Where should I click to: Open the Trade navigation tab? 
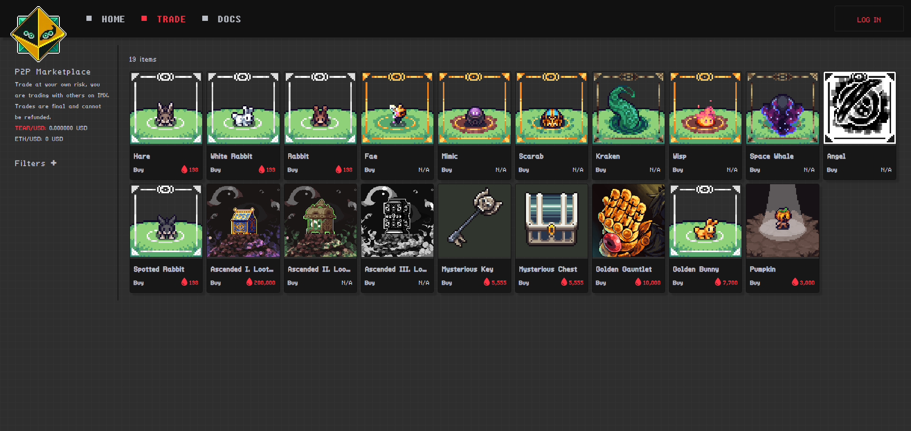click(171, 19)
